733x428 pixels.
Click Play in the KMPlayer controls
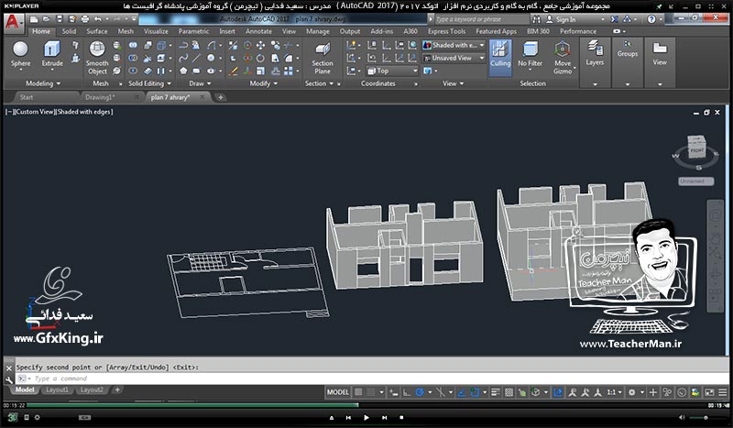click(x=366, y=417)
